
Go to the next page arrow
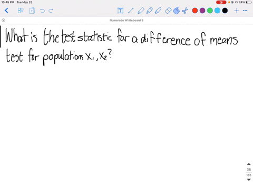(x=249, y=179)
